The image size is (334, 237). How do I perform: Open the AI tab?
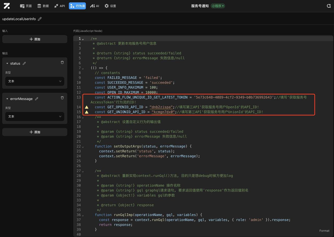[94, 6]
